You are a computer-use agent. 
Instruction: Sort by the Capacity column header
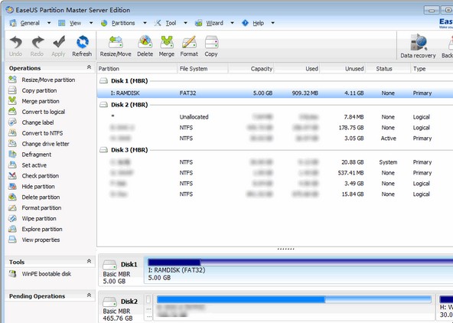(251, 69)
